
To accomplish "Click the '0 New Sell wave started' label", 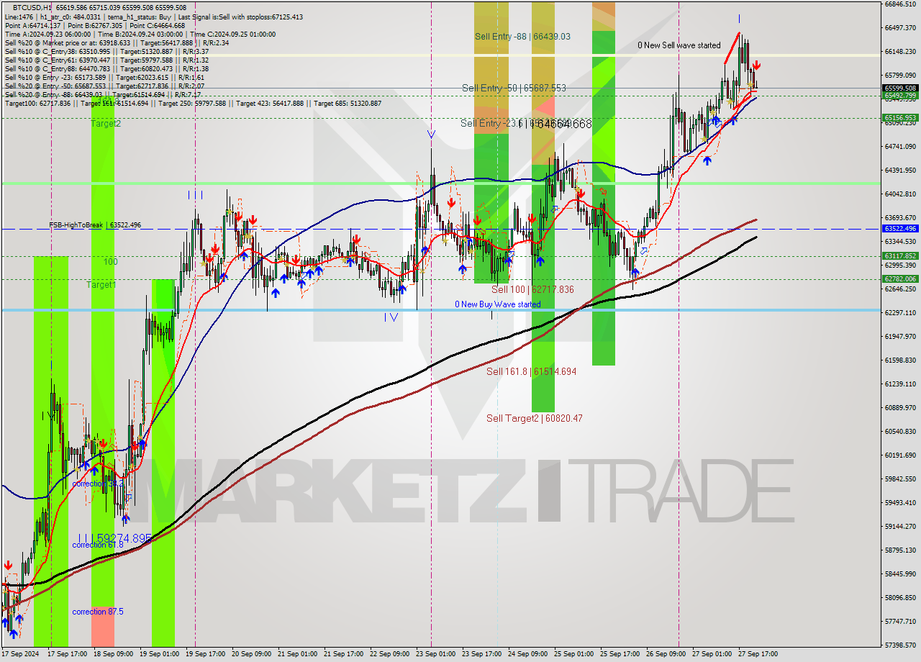I will click(x=679, y=45).
